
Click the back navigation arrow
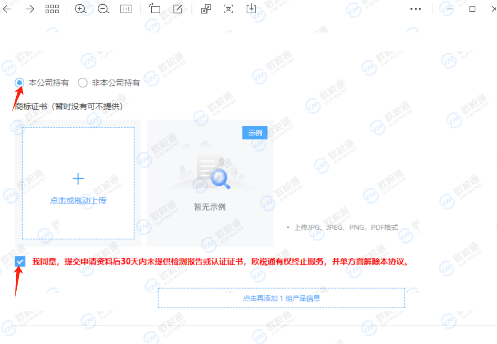(x=7, y=9)
